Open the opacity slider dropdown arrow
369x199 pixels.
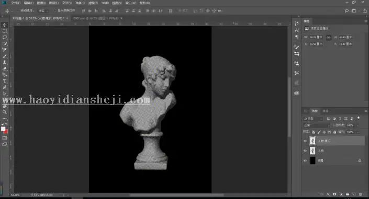point(357,125)
